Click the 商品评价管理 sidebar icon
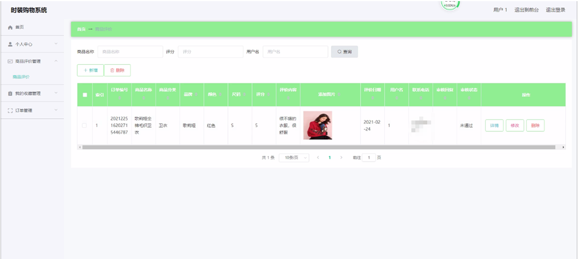The height and width of the screenshot is (259, 579). coord(10,61)
